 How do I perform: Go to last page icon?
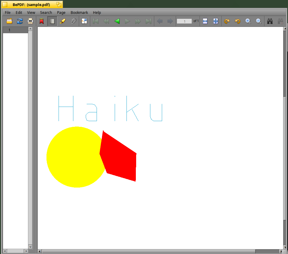(x=148, y=21)
